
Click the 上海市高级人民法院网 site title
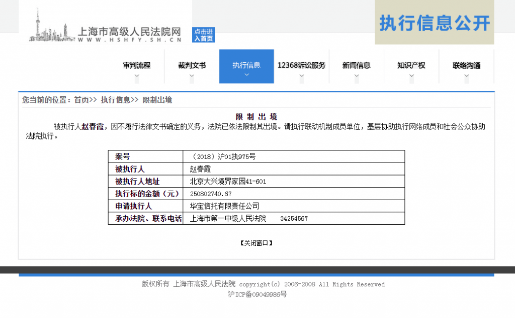(x=129, y=31)
